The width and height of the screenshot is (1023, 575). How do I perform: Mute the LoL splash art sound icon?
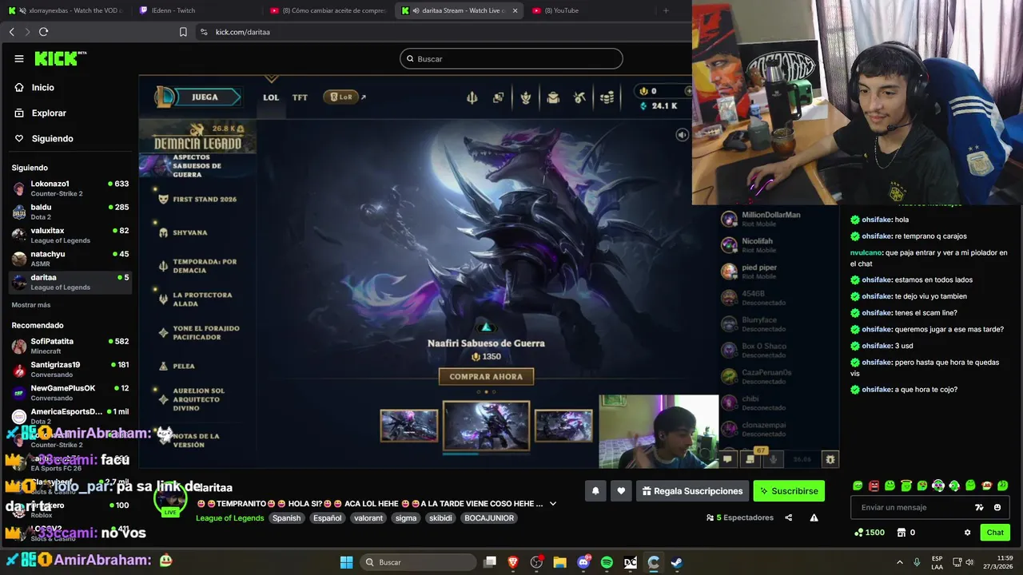tap(682, 135)
